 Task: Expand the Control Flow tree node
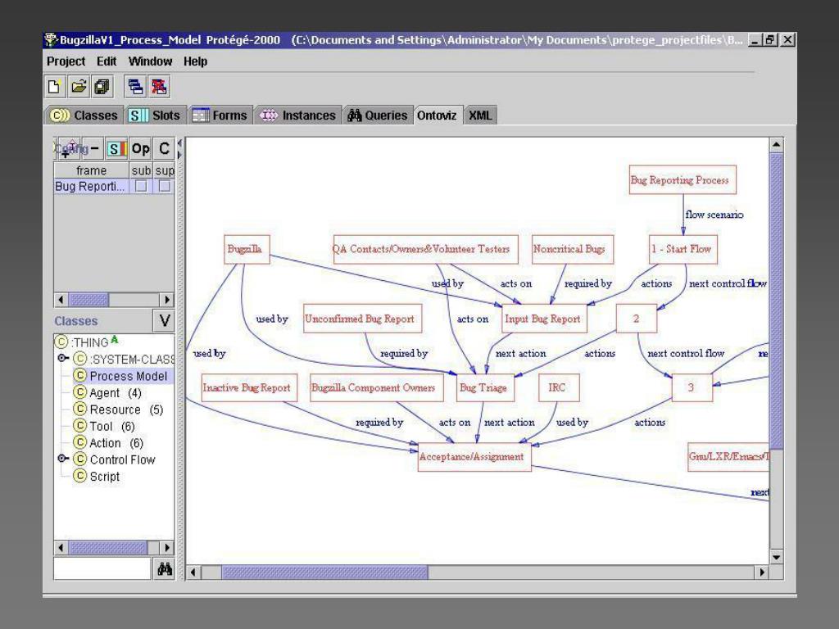click(x=62, y=459)
